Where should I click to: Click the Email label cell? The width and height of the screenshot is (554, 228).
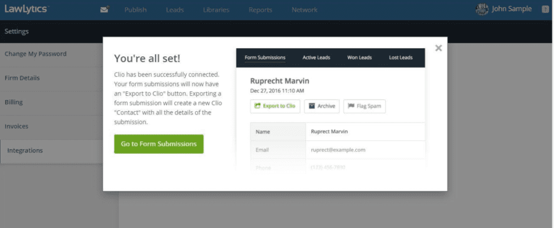(x=278, y=150)
